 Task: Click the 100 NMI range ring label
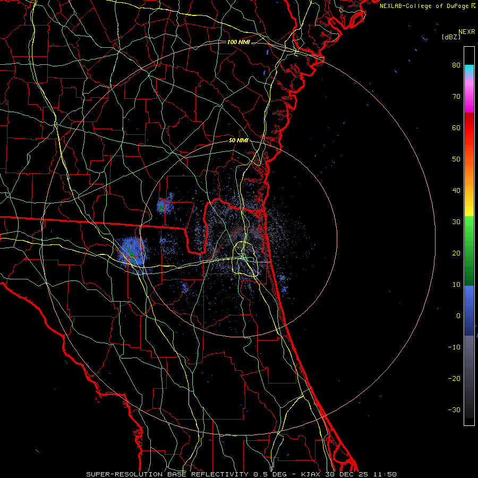(238, 42)
